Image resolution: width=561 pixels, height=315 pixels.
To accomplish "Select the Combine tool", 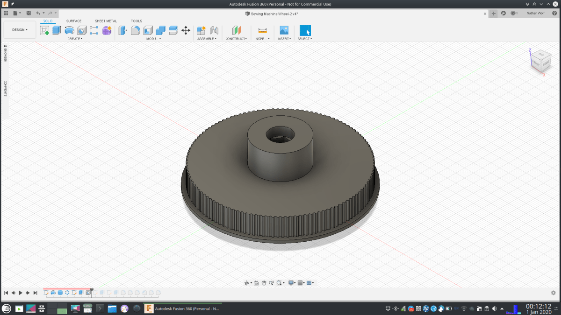I will coord(160,30).
